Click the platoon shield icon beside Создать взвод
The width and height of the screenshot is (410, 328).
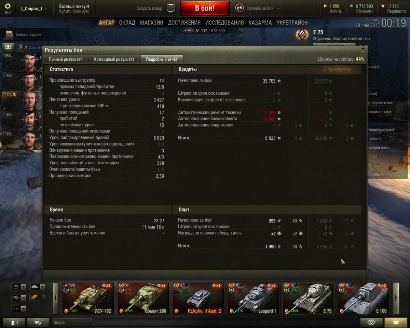tap(171, 9)
